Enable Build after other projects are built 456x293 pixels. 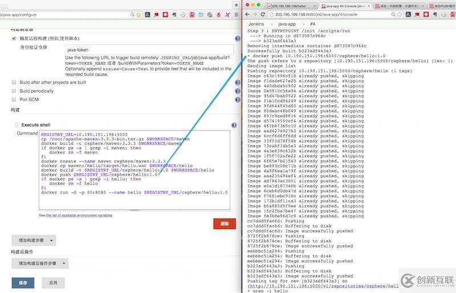click(14, 82)
